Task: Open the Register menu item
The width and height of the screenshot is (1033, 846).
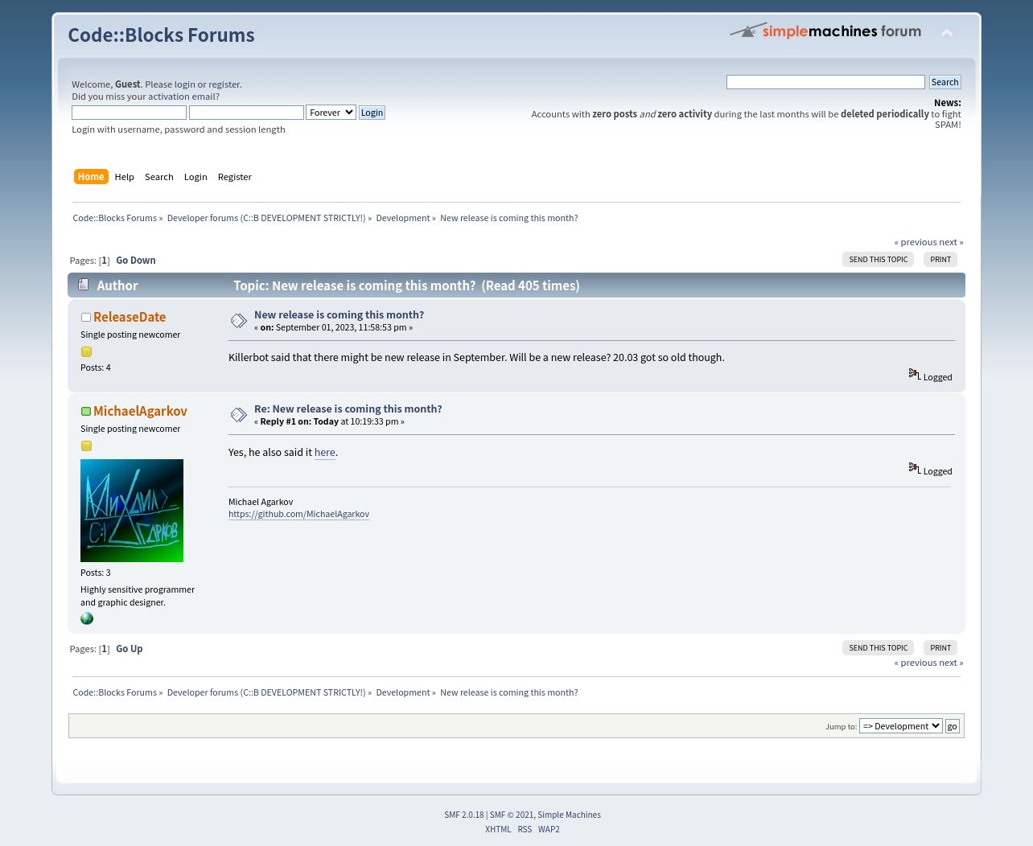Action: tap(235, 177)
